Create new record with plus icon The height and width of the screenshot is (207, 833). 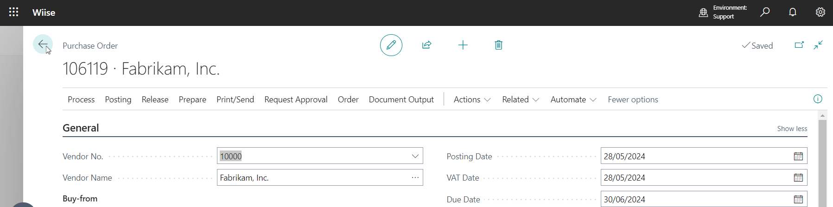pos(463,45)
